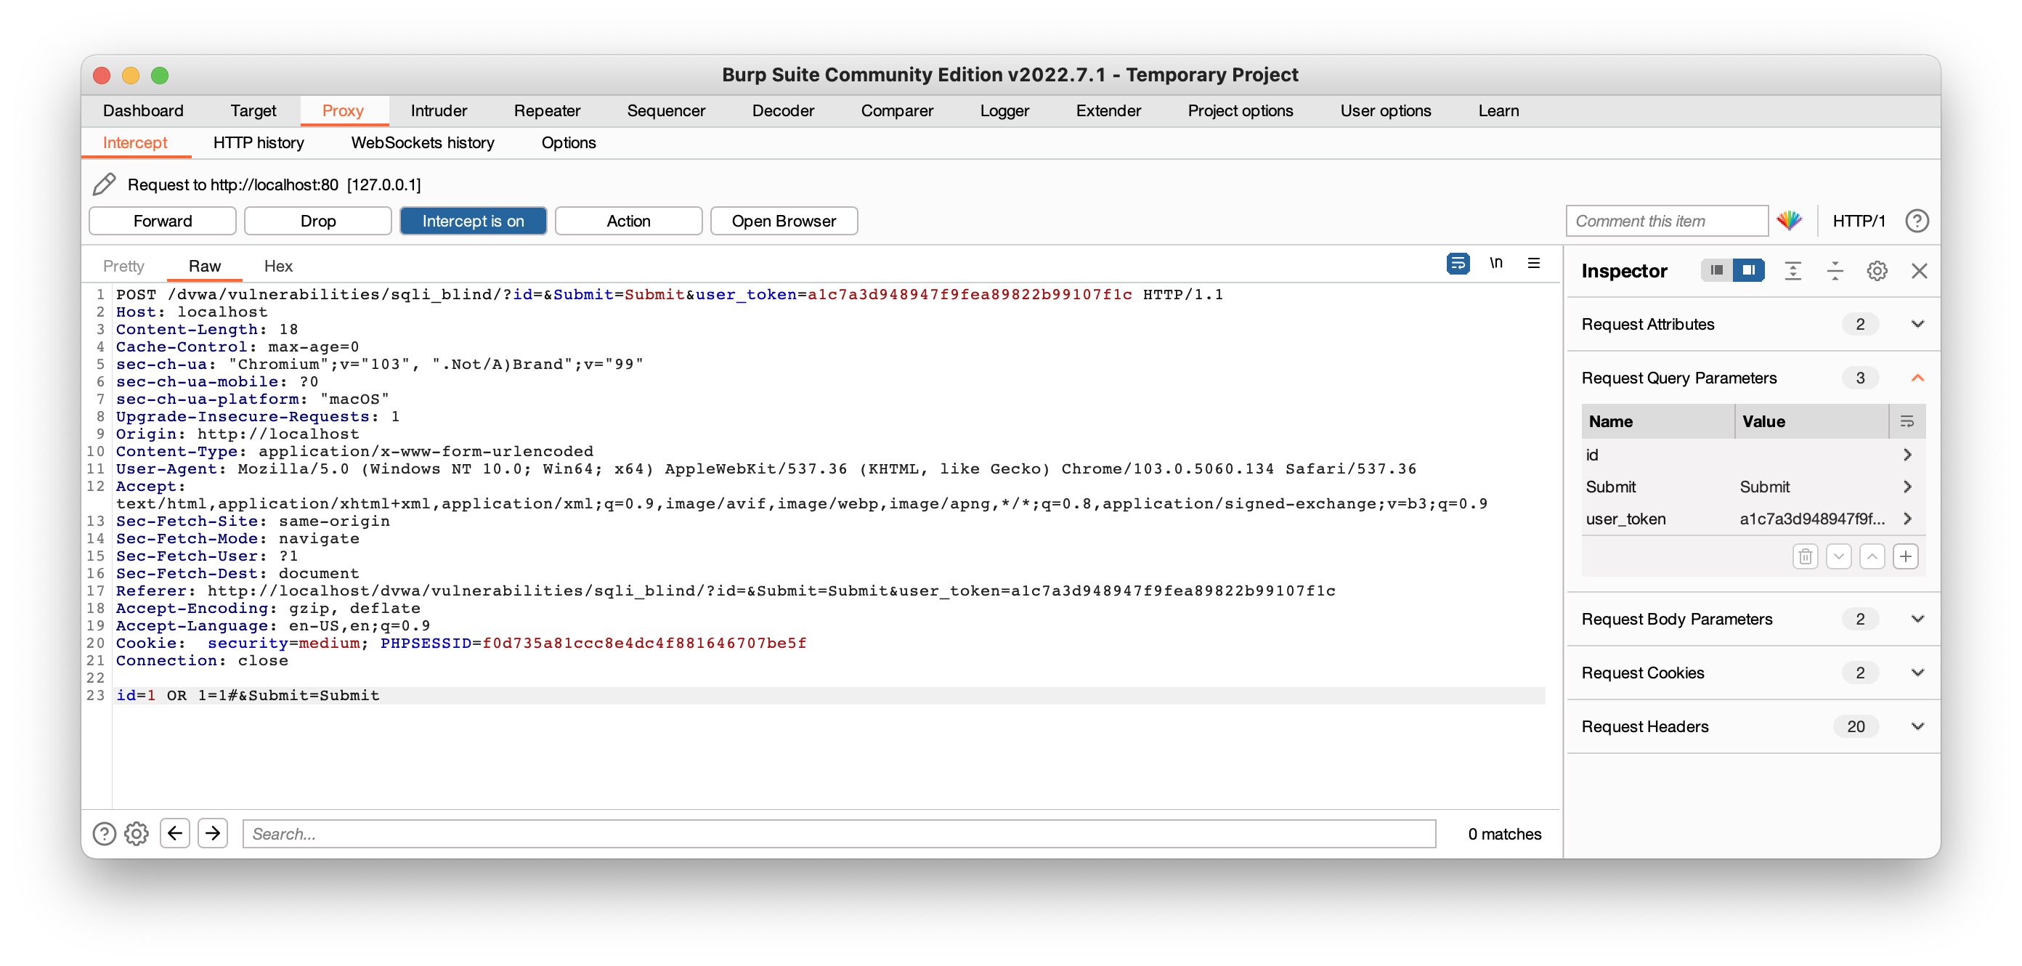2022x966 pixels.
Task: Expand Request Cookies section
Action: (1917, 673)
